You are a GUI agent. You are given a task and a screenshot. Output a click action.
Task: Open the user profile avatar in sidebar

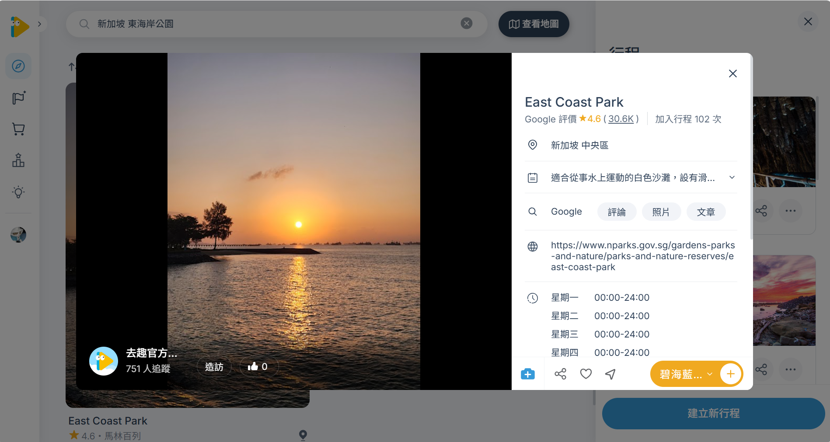coord(18,235)
